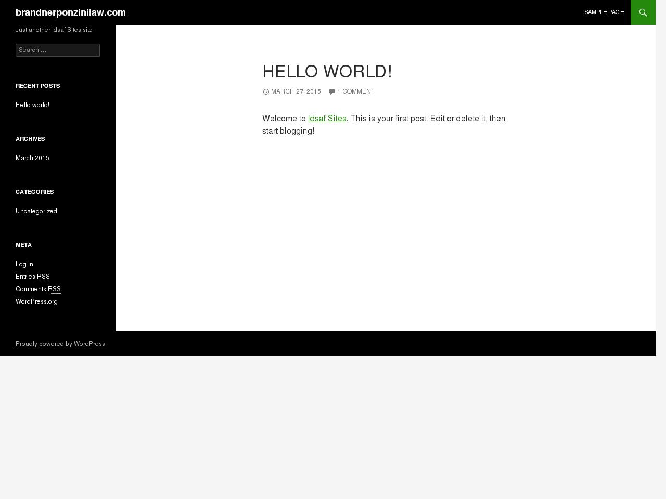
Task: Open the Hello world! recent post link
Action: [x=32, y=105]
